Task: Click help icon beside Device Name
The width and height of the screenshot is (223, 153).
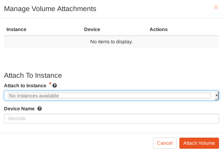Action: coord(40,109)
